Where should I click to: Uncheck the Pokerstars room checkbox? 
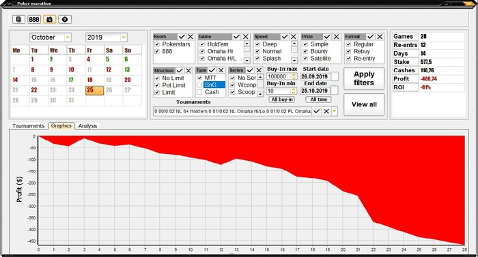[x=157, y=44]
